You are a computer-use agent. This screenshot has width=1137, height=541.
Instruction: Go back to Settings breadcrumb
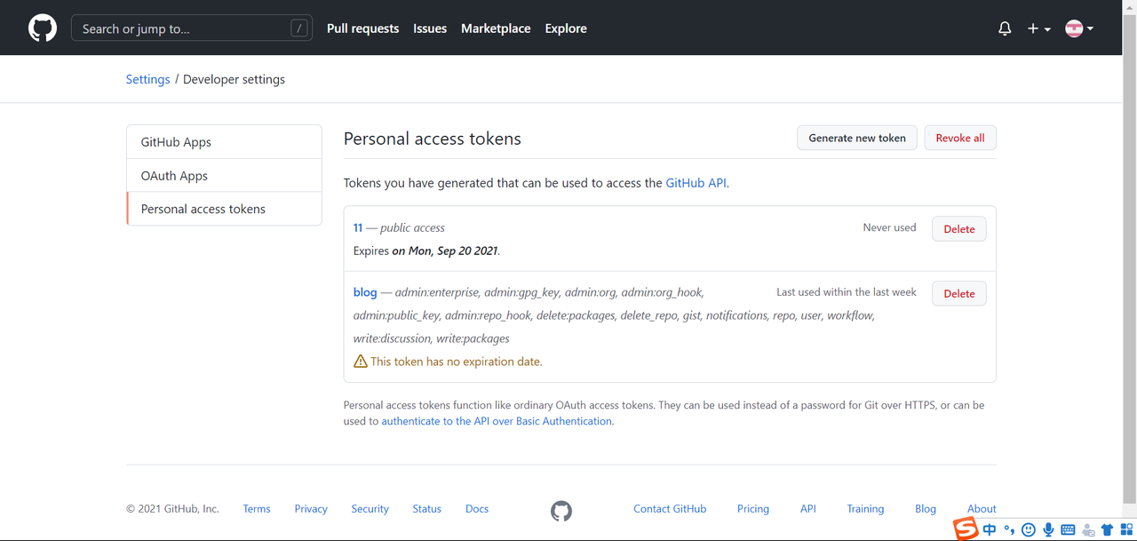click(147, 79)
